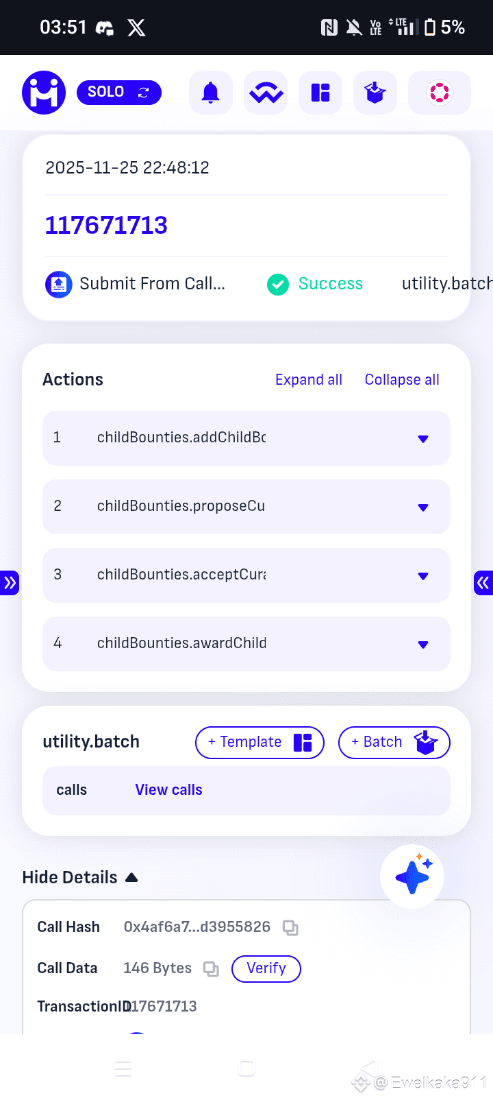Expand action 4 childBounties.awardChildBounty
The image size is (493, 1100).
[423, 645]
